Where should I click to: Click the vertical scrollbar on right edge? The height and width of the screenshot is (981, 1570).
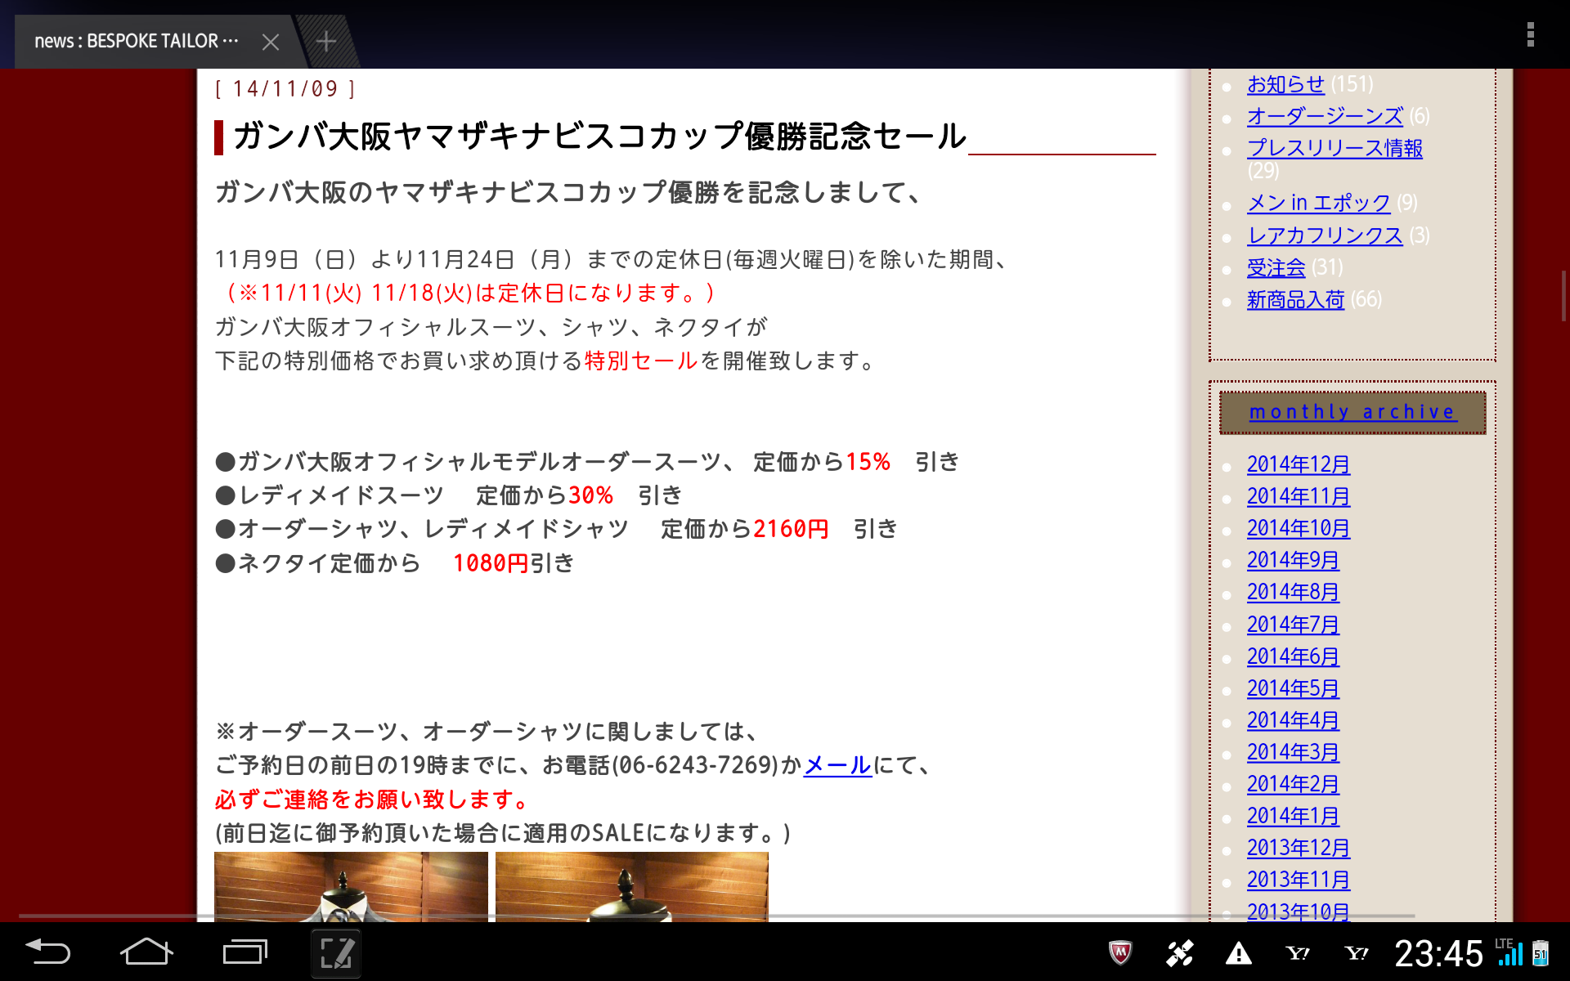click(x=1563, y=296)
